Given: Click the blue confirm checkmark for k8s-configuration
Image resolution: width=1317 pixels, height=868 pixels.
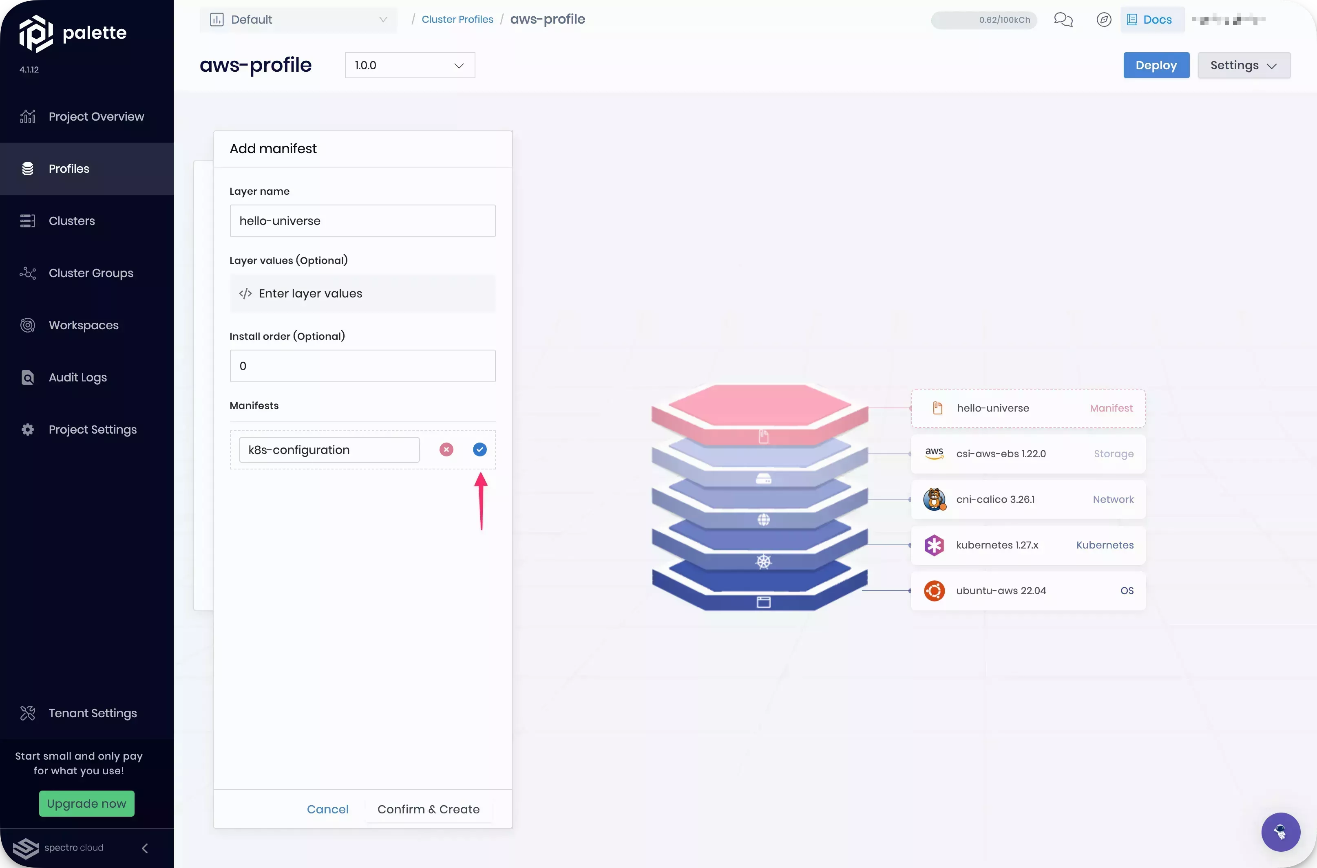Looking at the screenshot, I should (x=480, y=449).
